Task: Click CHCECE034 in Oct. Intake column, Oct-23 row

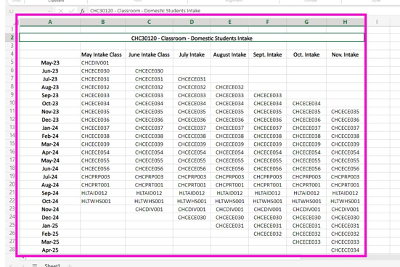Action: coord(306,104)
